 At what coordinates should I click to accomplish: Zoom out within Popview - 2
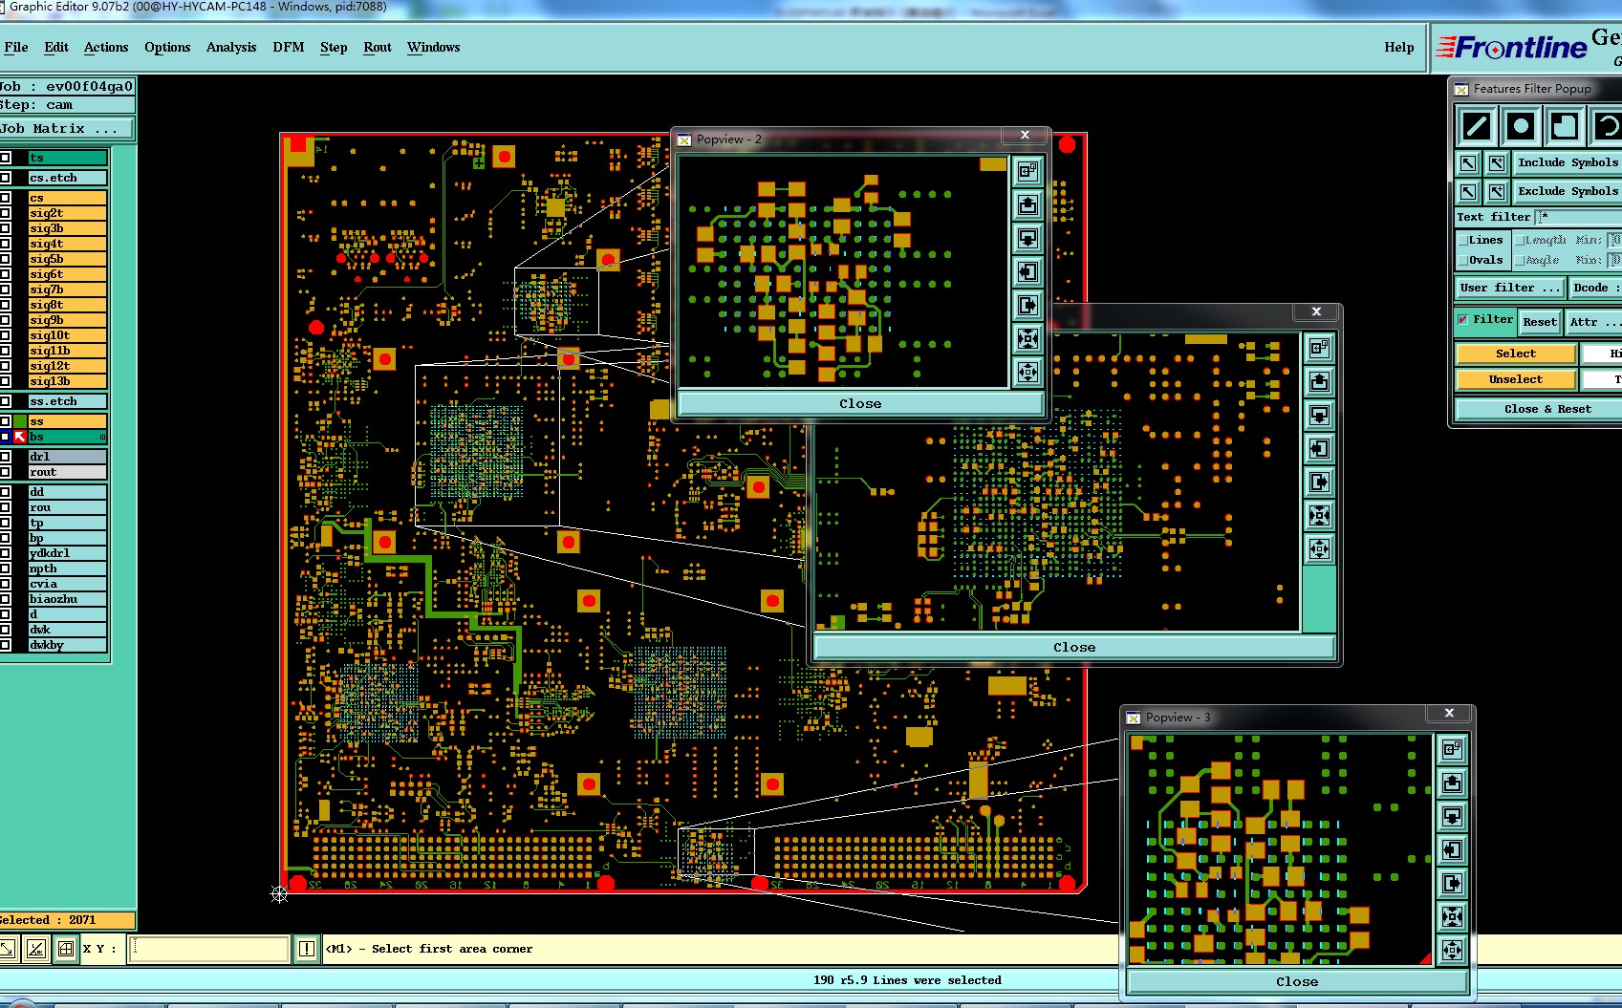click(x=1027, y=372)
